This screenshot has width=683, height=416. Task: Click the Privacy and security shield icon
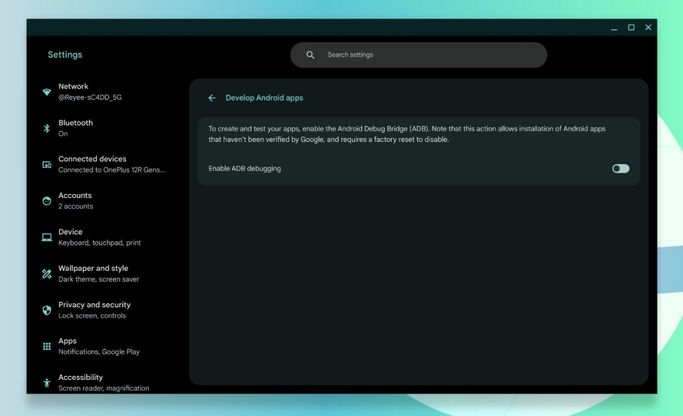47,310
